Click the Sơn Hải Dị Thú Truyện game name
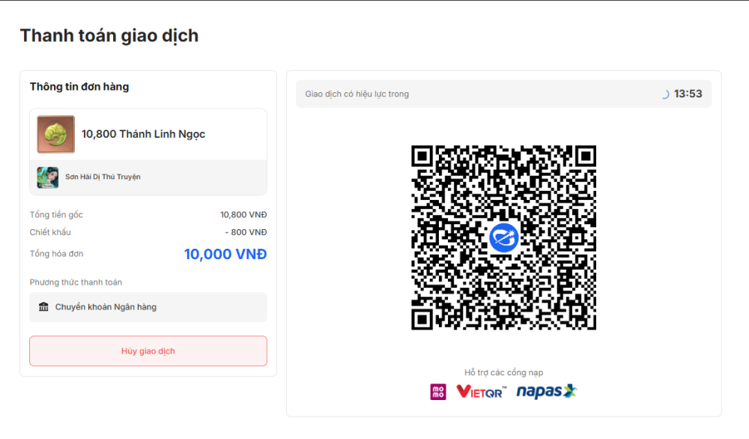The width and height of the screenshot is (749, 439). click(103, 177)
